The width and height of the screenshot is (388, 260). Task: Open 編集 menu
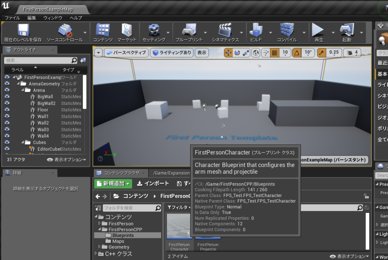click(32, 18)
